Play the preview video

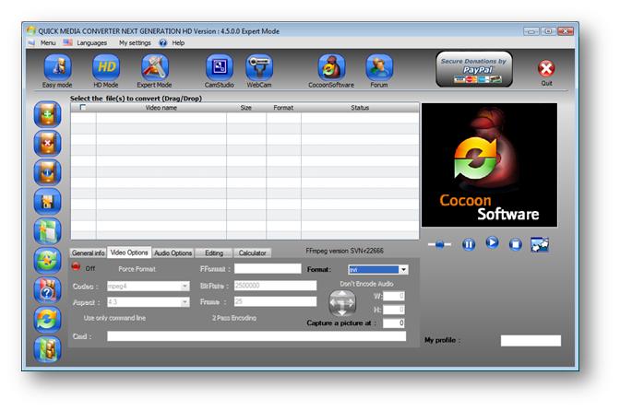[492, 242]
